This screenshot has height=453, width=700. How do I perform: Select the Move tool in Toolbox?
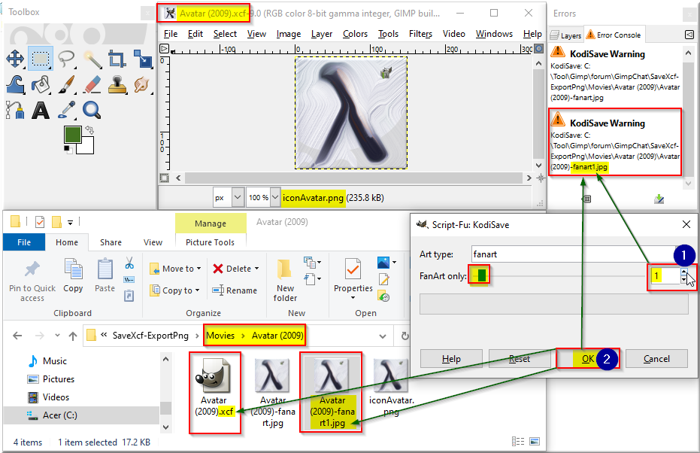click(x=15, y=59)
